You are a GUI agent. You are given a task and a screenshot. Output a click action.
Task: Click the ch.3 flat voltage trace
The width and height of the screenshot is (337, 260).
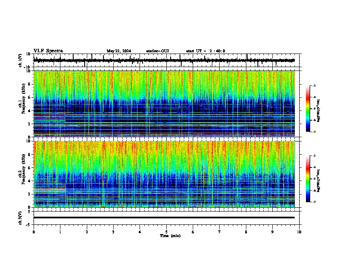164,218
